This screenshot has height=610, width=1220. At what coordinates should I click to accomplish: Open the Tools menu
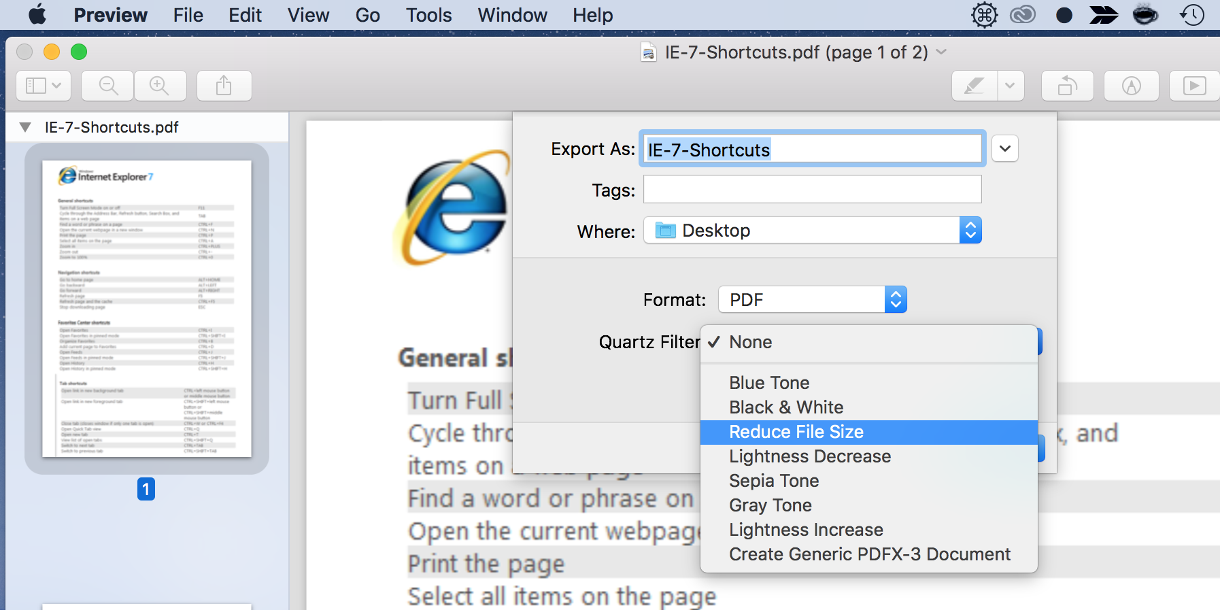pyautogui.click(x=429, y=15)
